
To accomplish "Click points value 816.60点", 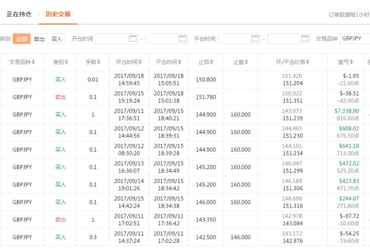I will (x=348, y=118).
